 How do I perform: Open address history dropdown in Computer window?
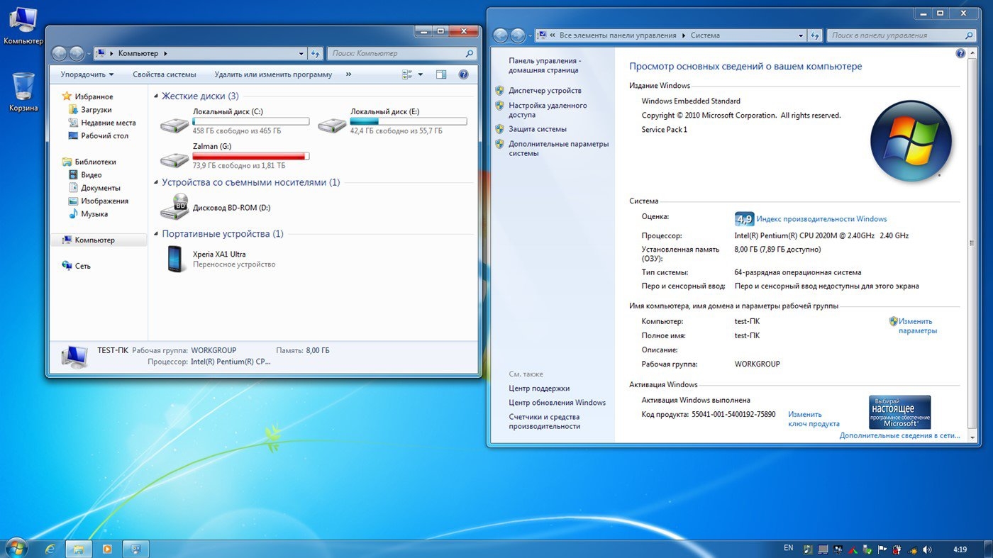click(301, 53)
